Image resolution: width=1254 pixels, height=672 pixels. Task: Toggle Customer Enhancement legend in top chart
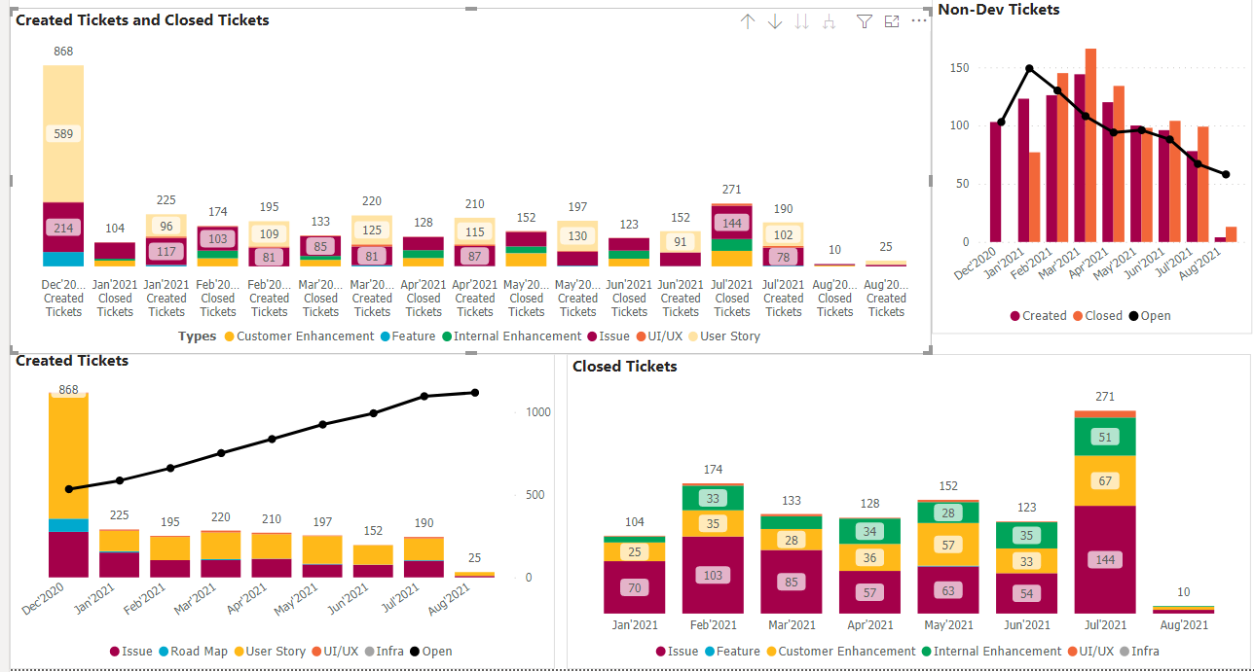(299, 336)
